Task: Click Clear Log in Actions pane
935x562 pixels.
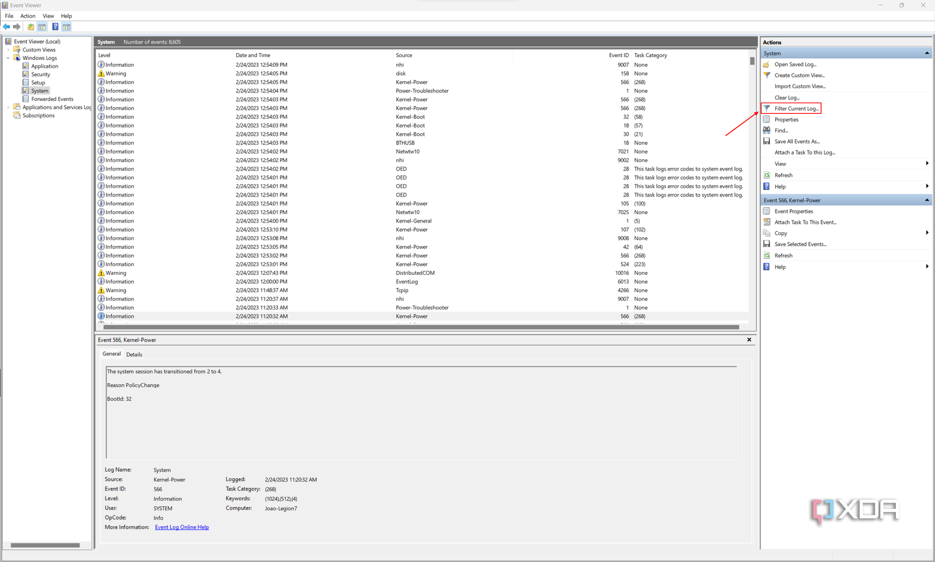Action: click(x=787, y=97)
